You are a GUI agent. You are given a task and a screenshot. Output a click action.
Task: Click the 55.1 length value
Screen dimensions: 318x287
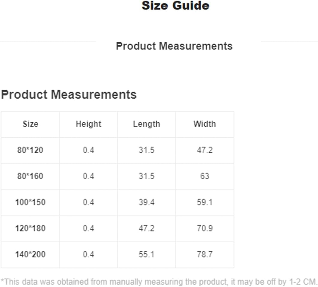pos(147,254)
